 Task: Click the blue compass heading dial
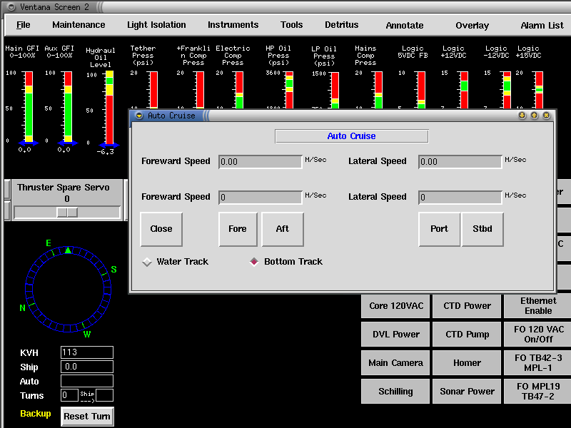(x=68, y=289)
